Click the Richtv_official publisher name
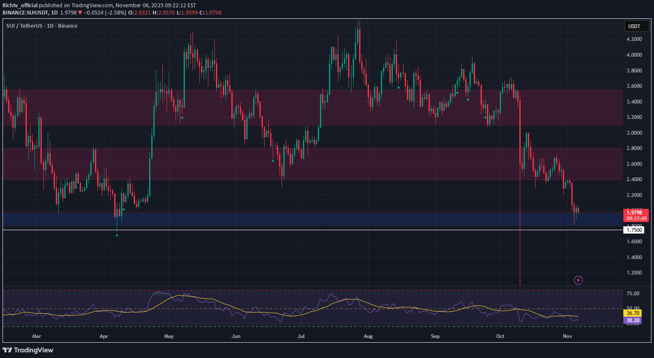Screen dimensions: 654x358 pos(20,6)
